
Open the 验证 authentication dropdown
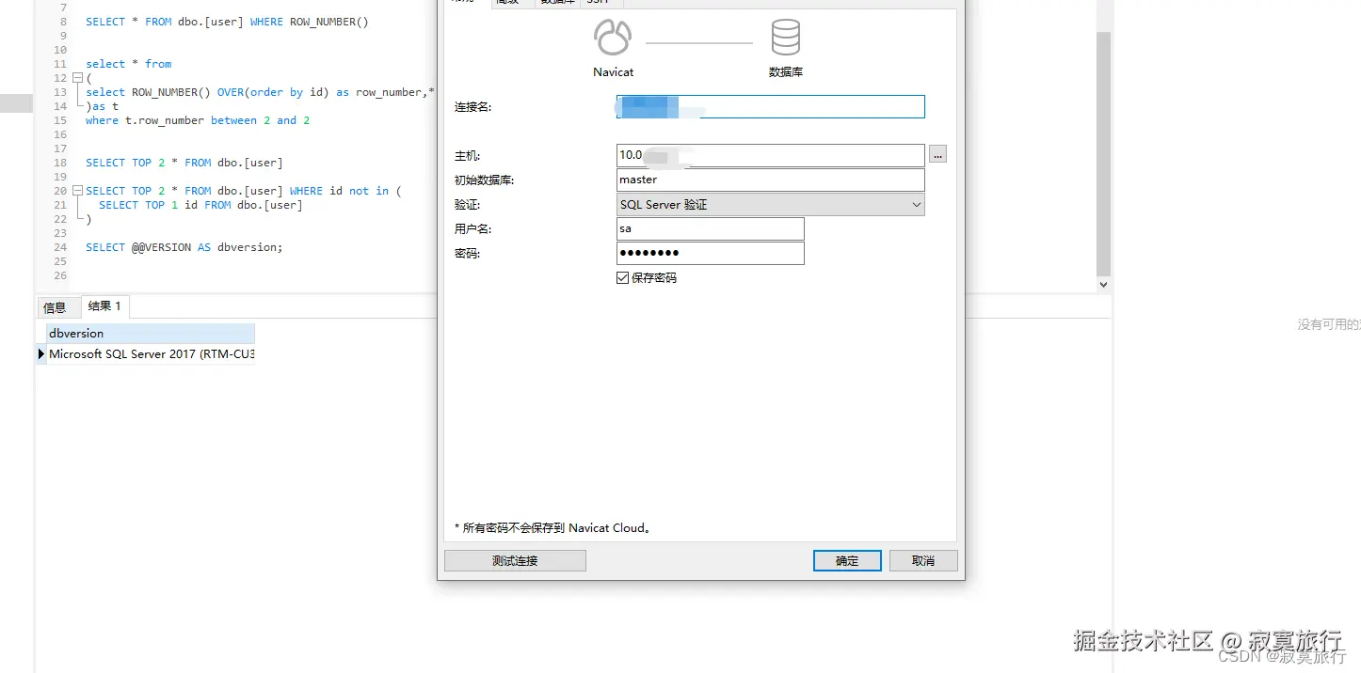click(771, 205)
